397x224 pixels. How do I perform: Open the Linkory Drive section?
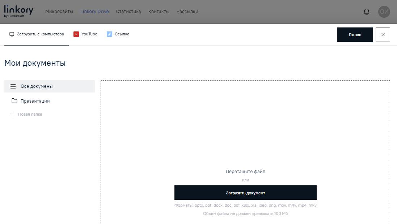(x=94, y=12)
